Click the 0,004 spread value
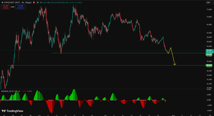Screen dimensions: 214x116 click(x=13, y=7)
